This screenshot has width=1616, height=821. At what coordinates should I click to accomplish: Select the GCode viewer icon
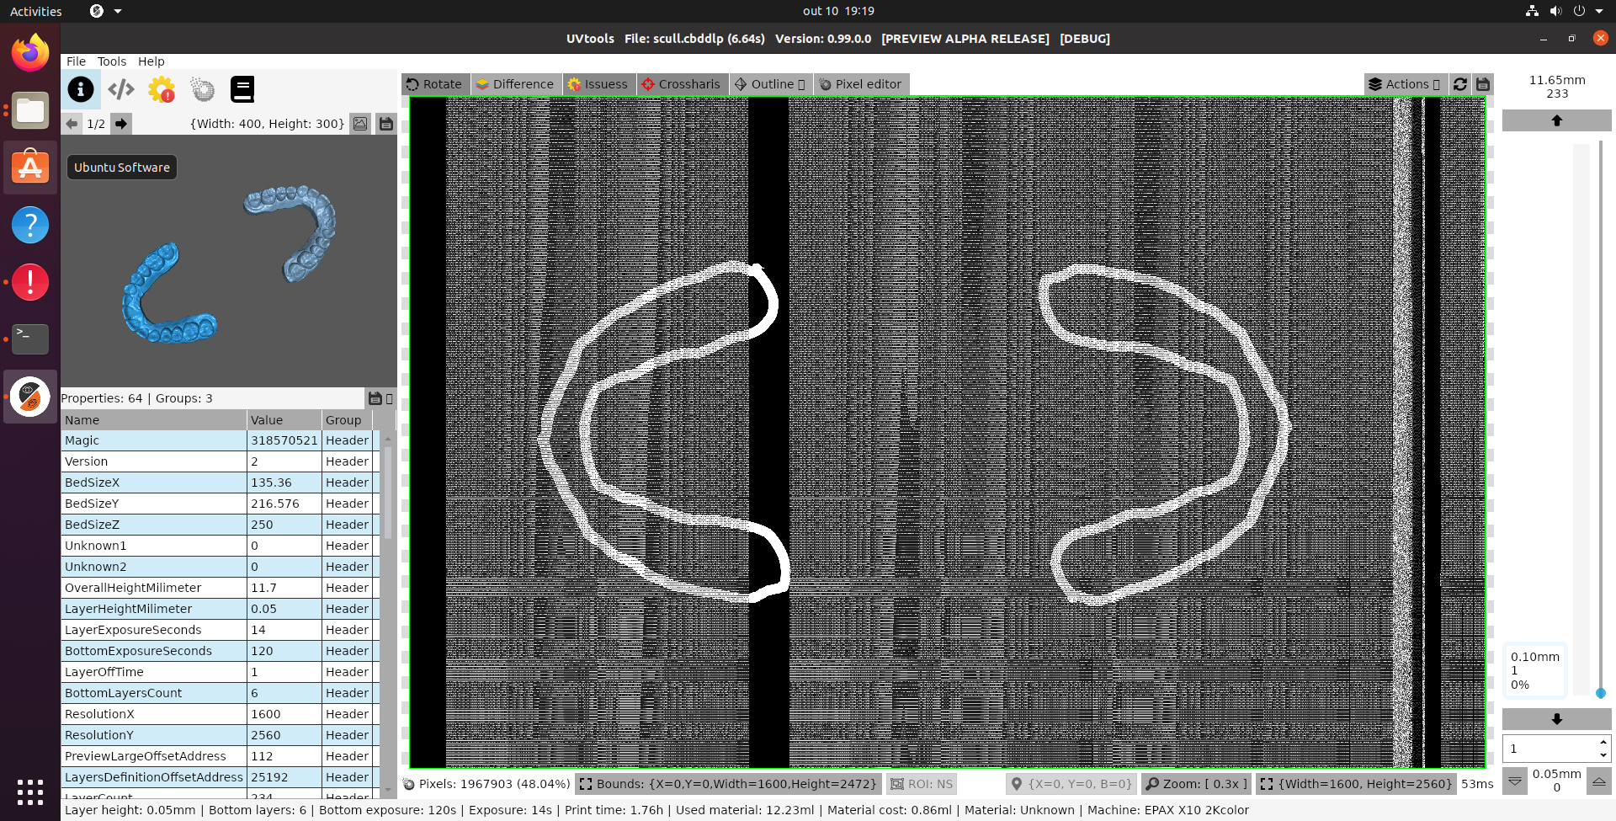[121, 89]
